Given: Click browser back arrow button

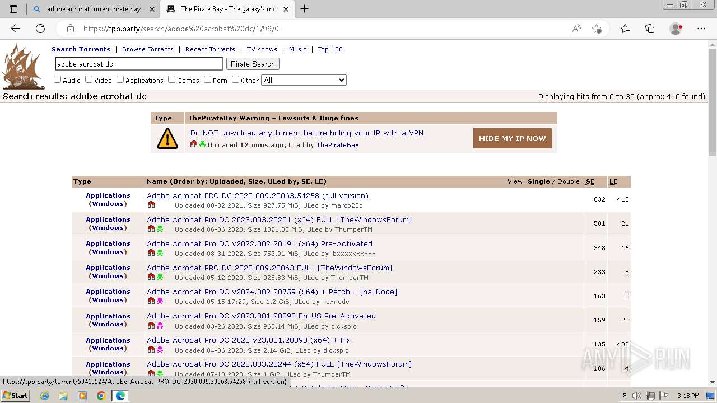Looking at the screenshot, I should 16,29.
